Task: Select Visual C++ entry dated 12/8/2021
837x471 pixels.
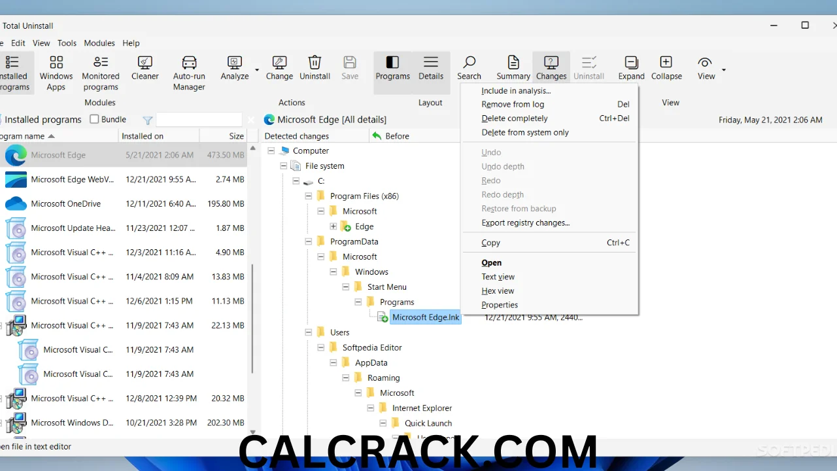Action: (124, 398)
